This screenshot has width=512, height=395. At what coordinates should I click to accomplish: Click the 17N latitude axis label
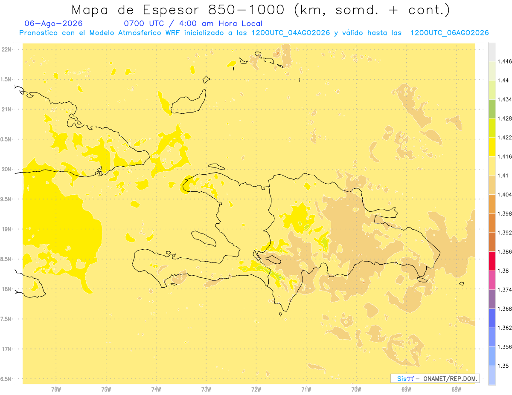click(7, 349)
